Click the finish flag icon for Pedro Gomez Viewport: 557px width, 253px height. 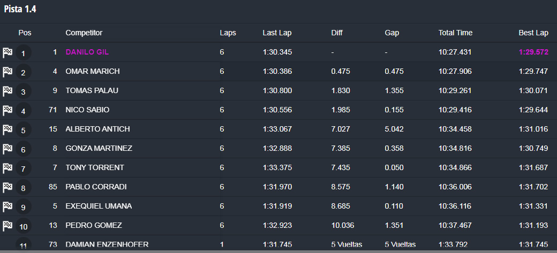7,226
